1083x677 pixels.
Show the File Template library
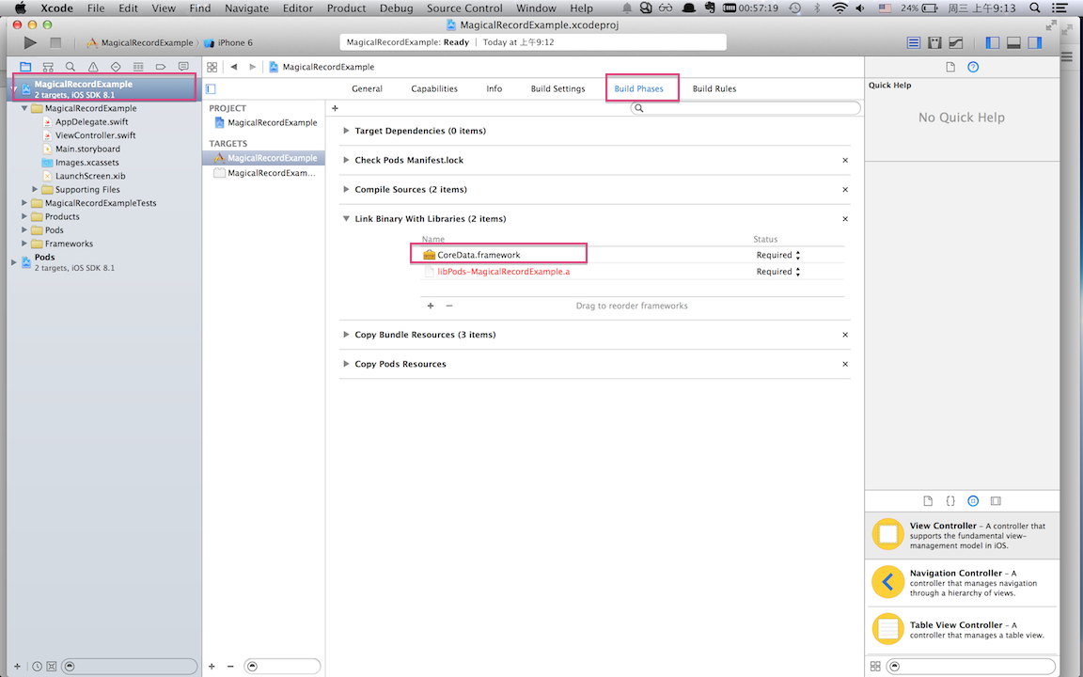tap(928, 501)
